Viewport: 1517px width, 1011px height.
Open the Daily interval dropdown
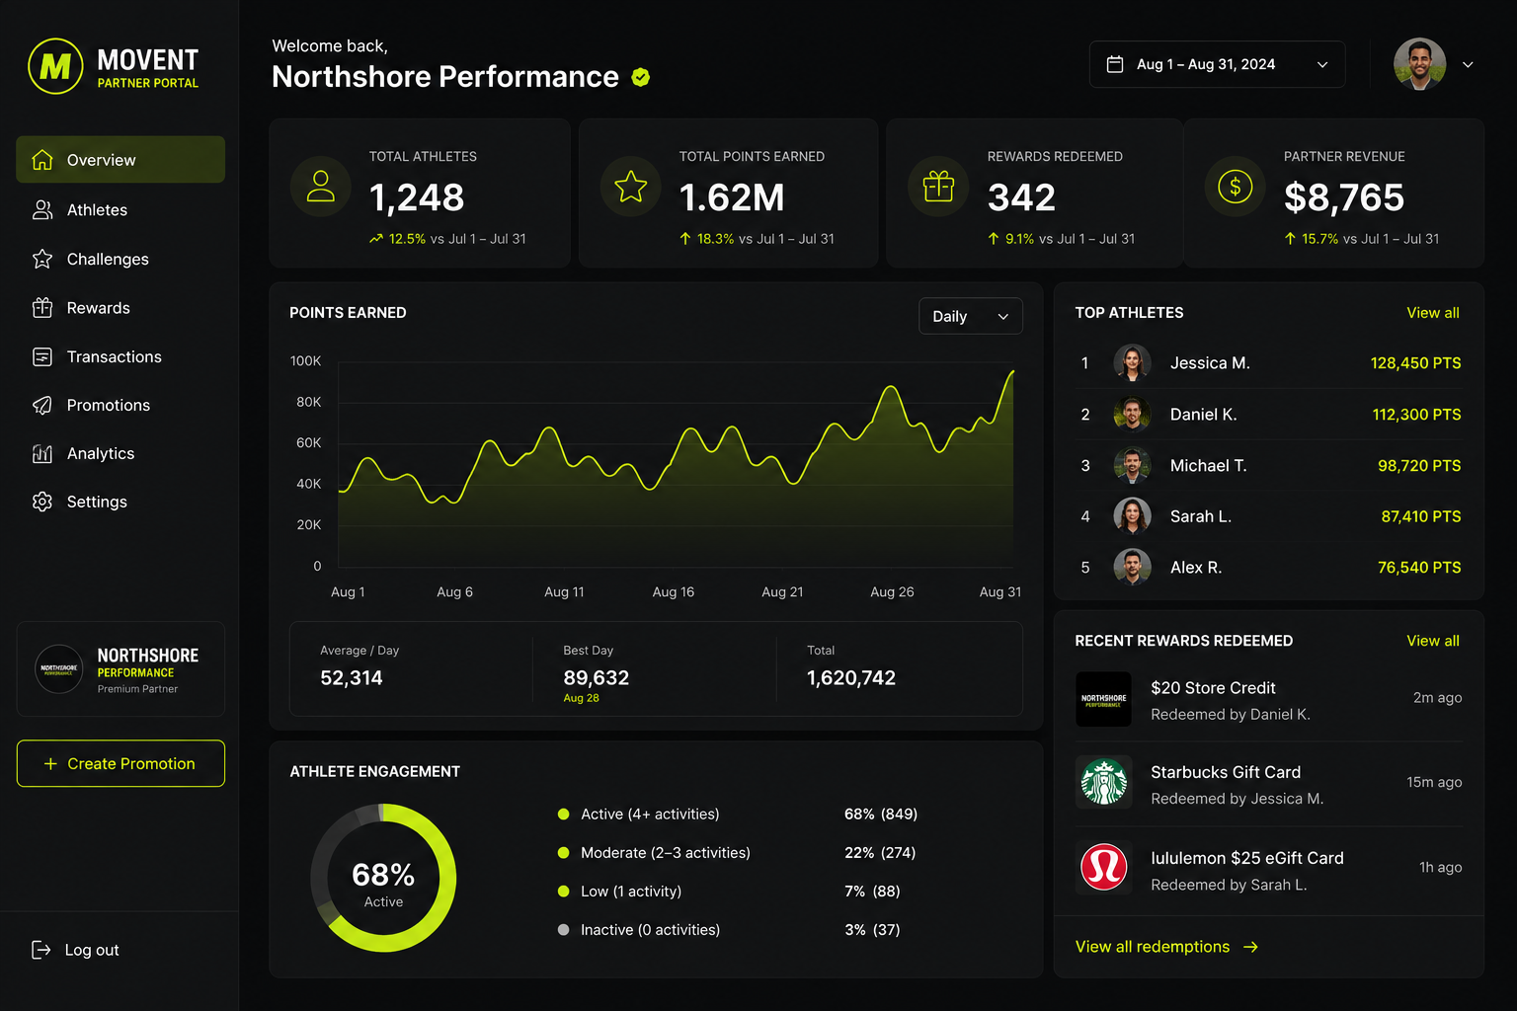point(971,316)
